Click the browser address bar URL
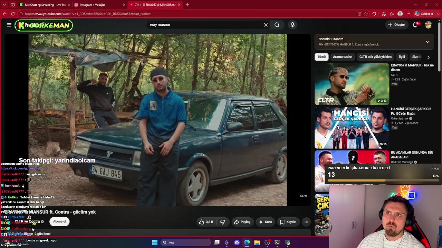This screenshot has height=248, width=442. tap(88, 14)
